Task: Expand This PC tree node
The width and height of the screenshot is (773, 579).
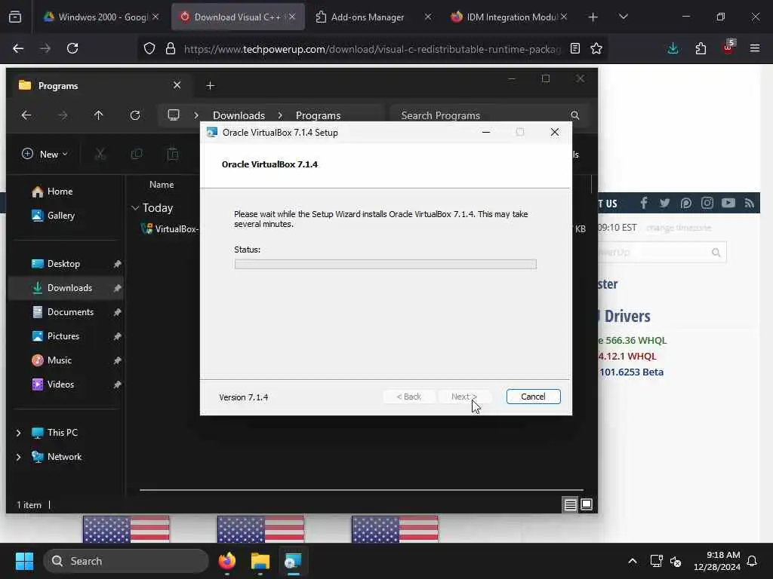Action: pos(19,433)
